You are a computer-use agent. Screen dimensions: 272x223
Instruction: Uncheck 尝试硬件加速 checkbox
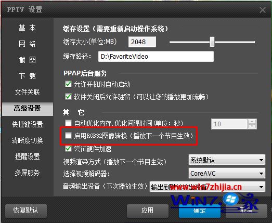[68, 149]
